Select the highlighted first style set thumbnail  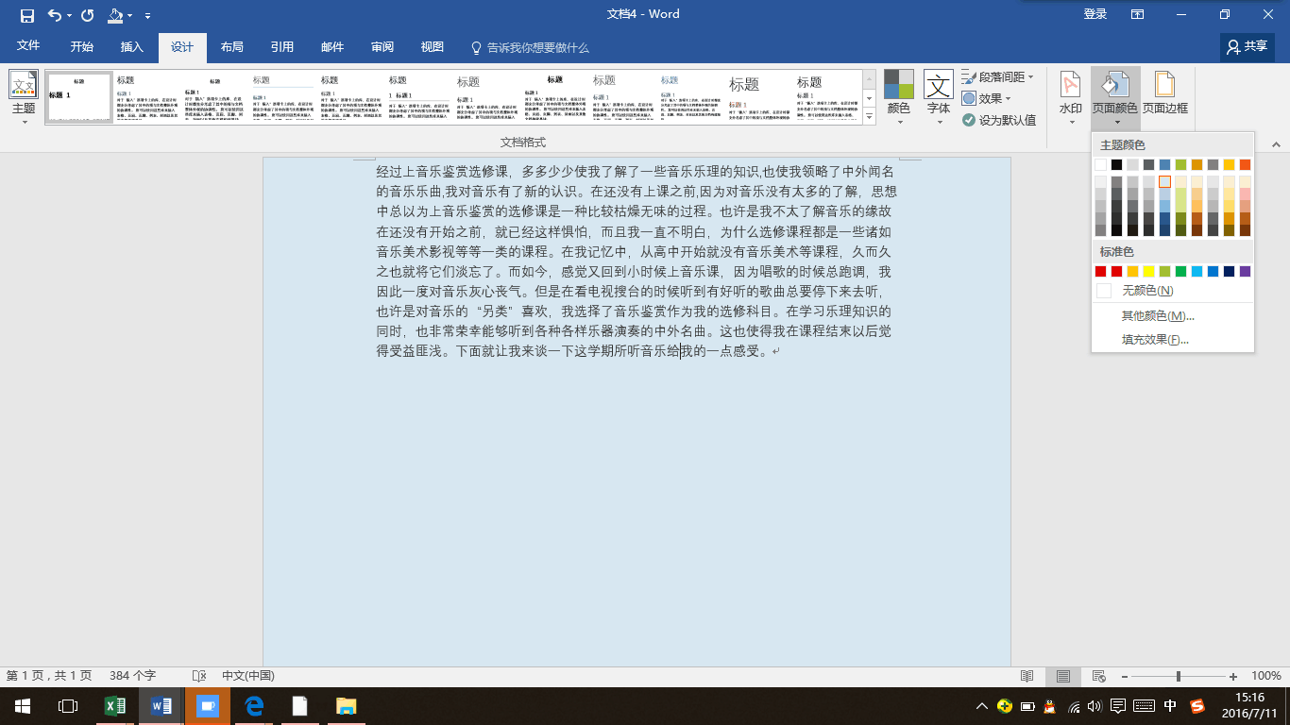point(79,97)
